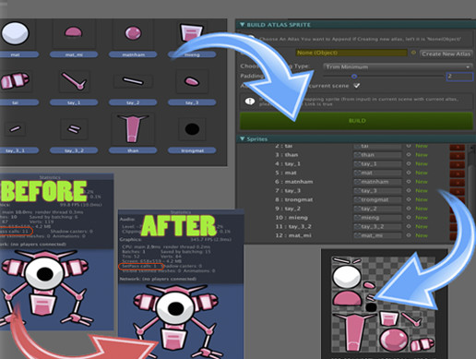Click the tay_3_2 sprite object field
Screen dimensions: 476x359
tap(377, 226)
